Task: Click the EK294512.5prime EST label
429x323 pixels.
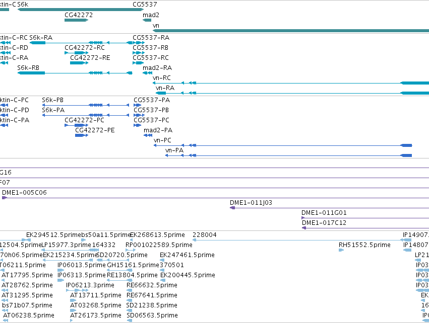Action: 53,235
